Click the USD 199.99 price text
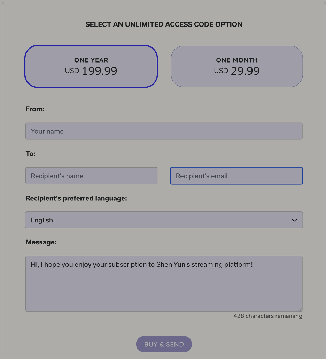 91,71
